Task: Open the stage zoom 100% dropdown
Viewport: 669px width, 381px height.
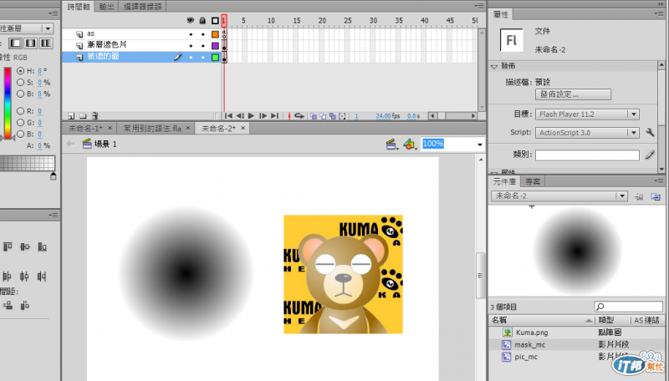Action: [480, 145]
